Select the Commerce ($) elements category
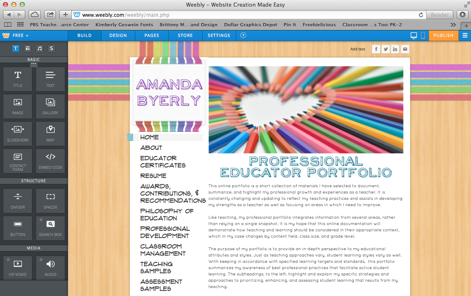 51,48
